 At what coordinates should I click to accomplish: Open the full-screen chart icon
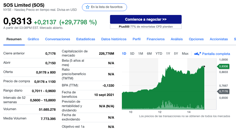[197, 54]
